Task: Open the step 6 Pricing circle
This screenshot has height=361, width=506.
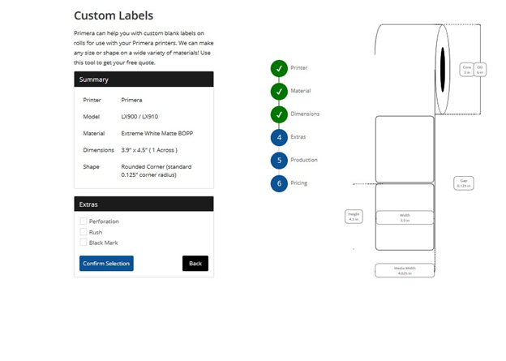Action: (x=279, y=183)
